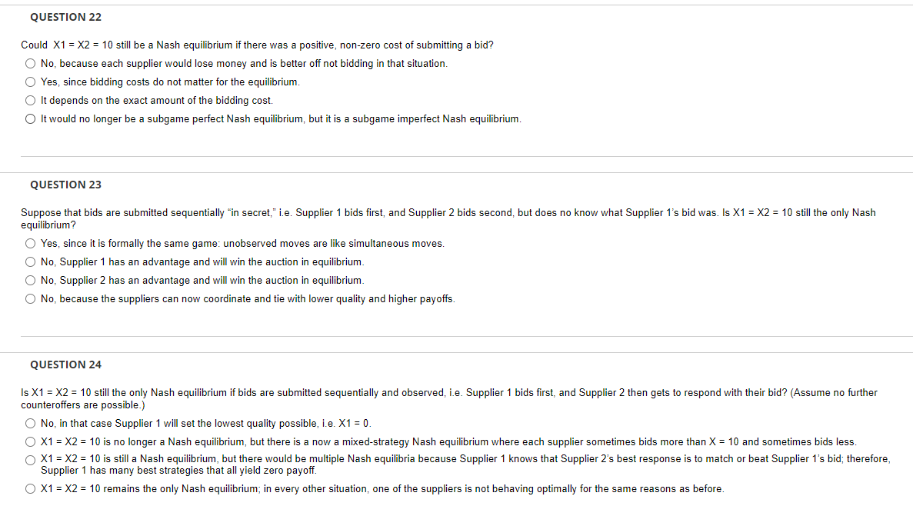Select "Yes, since bidding costs do not matter" option

30,82
